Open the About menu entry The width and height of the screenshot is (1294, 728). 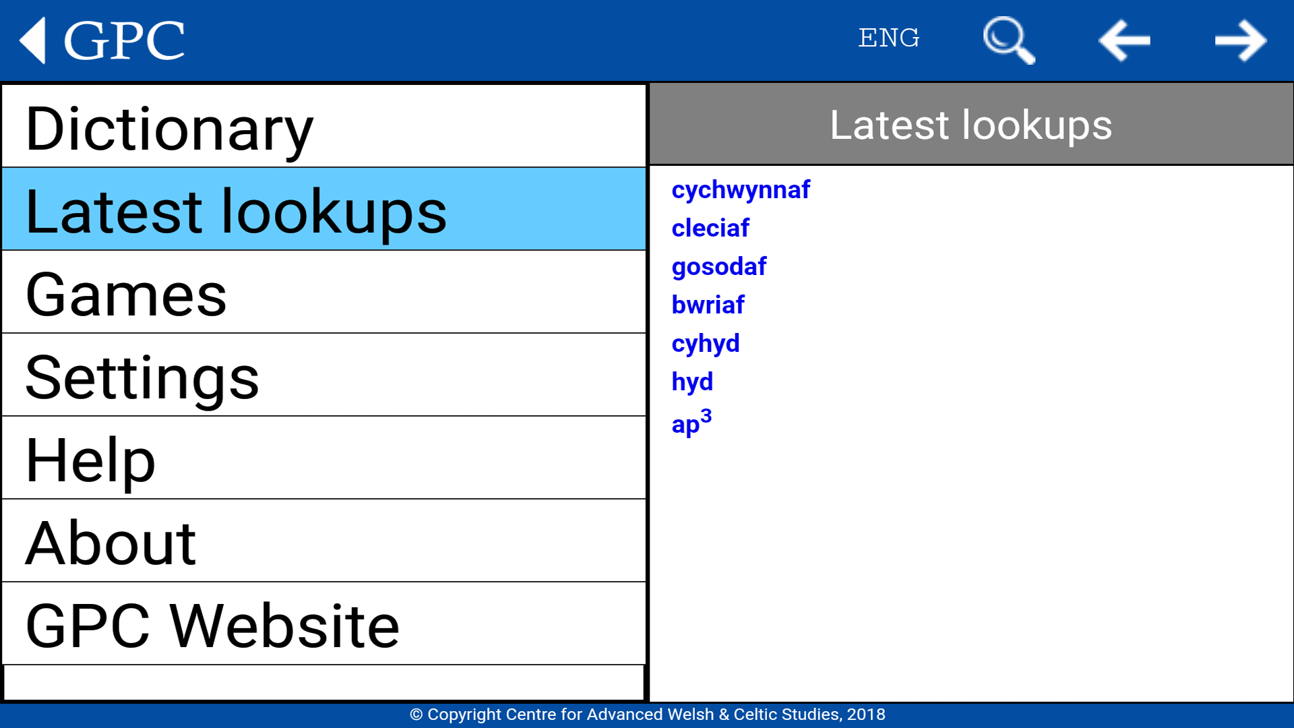coord(323,541)
